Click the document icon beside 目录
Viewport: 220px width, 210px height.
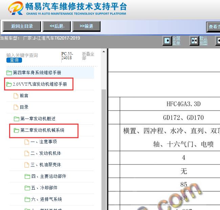(16, 107)
